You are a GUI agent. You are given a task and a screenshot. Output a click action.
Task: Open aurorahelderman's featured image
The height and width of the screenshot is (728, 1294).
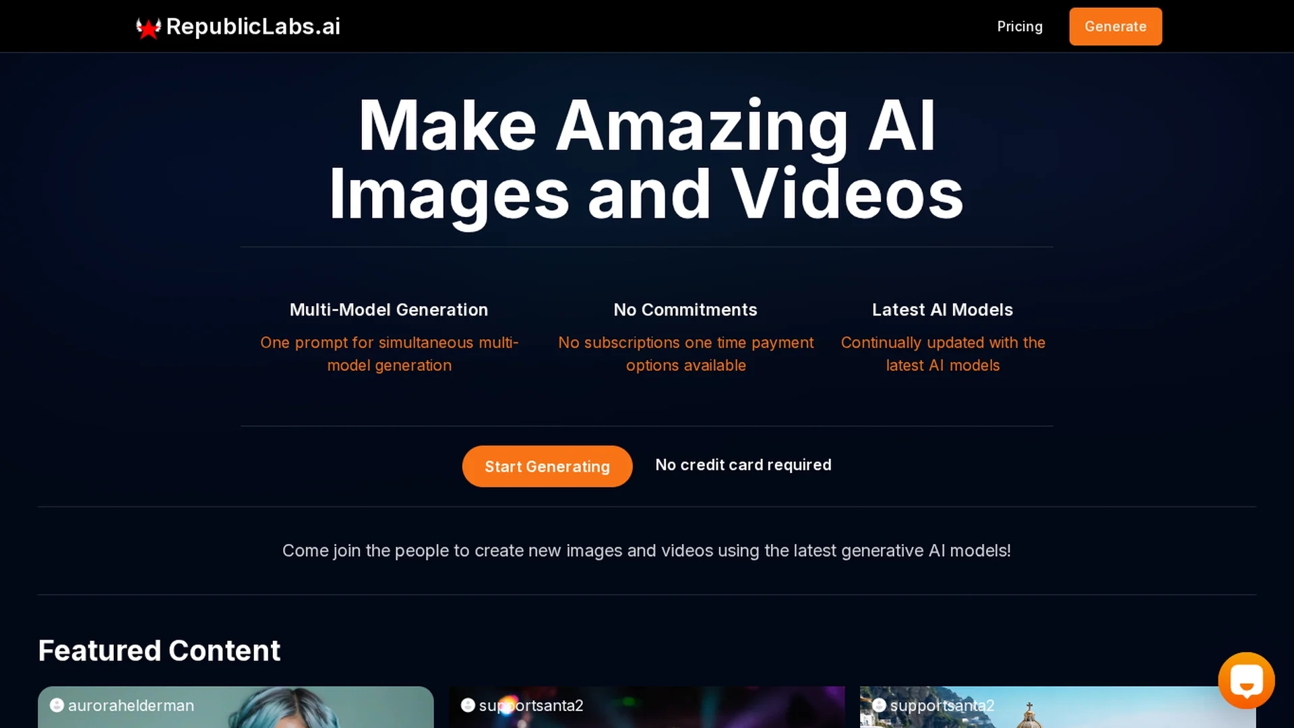236,707
